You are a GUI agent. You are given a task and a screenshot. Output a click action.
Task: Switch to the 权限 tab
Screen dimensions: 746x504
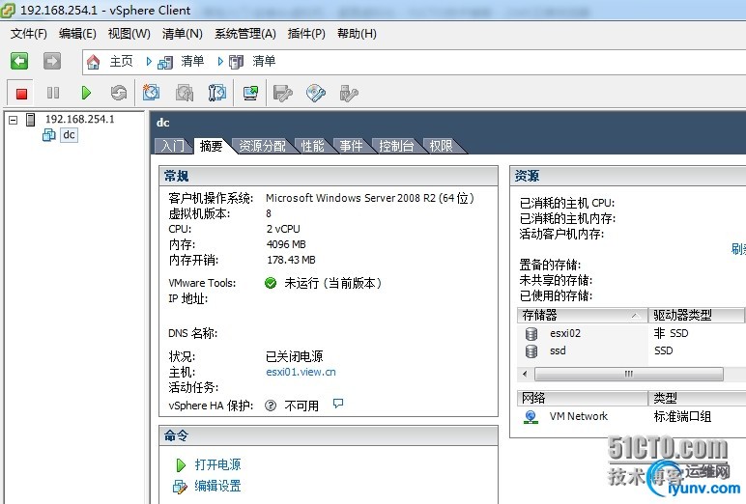(x=441, y=146)
